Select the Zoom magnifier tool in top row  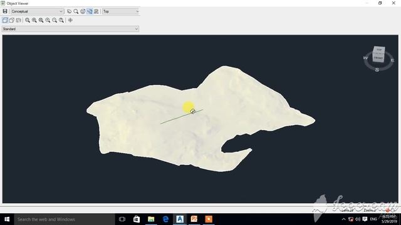(76, 11)
